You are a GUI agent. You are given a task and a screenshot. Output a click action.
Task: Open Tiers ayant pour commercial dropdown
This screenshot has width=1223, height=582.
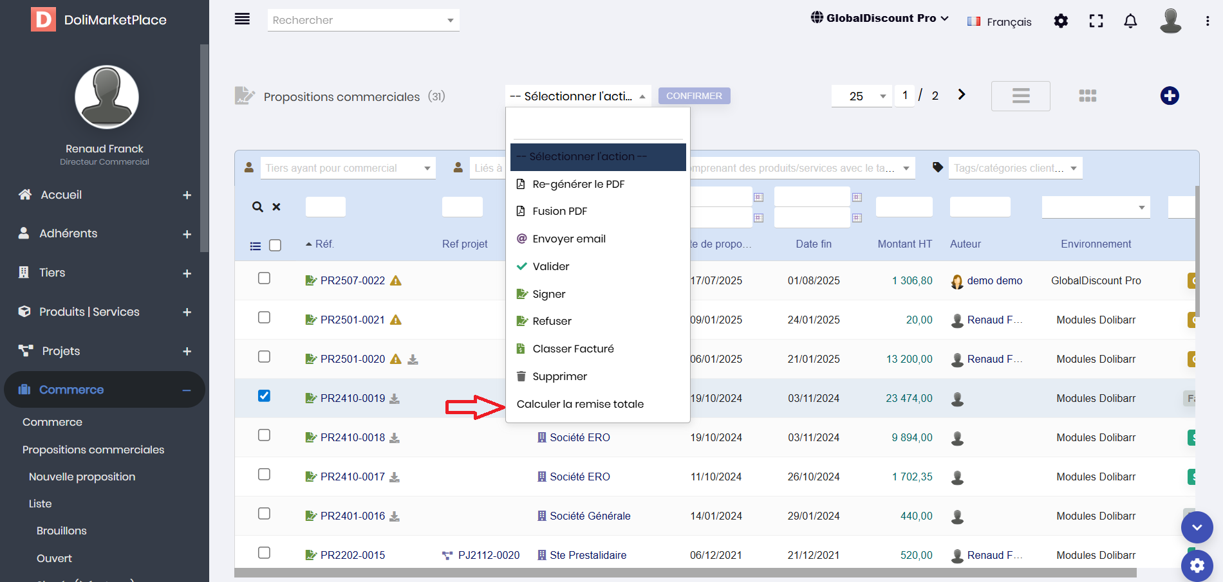click(x=348, y=168)
